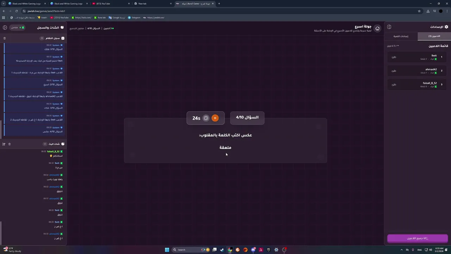The width and height of the screenshot is (451, 254).
Task: Open the Fasel+ bookmark
Action: [x=42, y=18]
